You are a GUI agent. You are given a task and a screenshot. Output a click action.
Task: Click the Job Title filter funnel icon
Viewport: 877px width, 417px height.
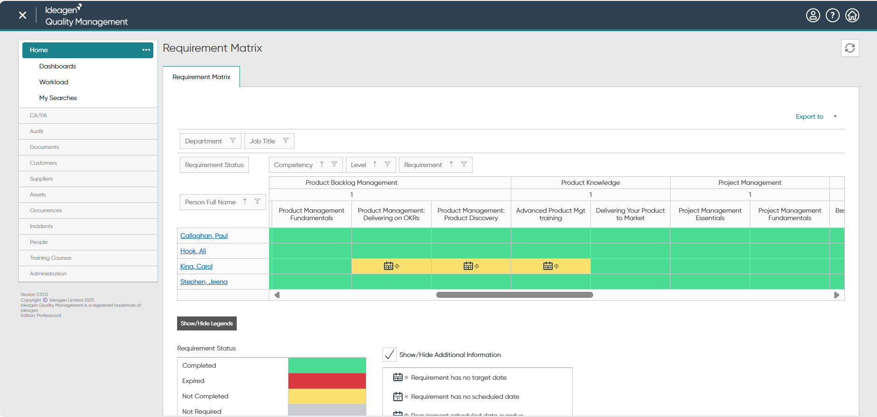(286, 141)
